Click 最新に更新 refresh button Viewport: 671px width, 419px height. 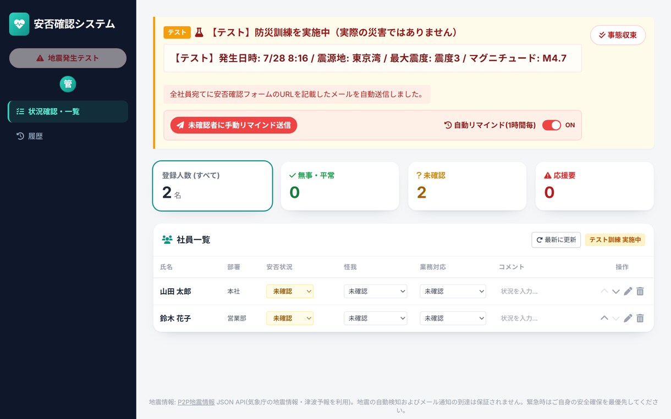point(556,240)
